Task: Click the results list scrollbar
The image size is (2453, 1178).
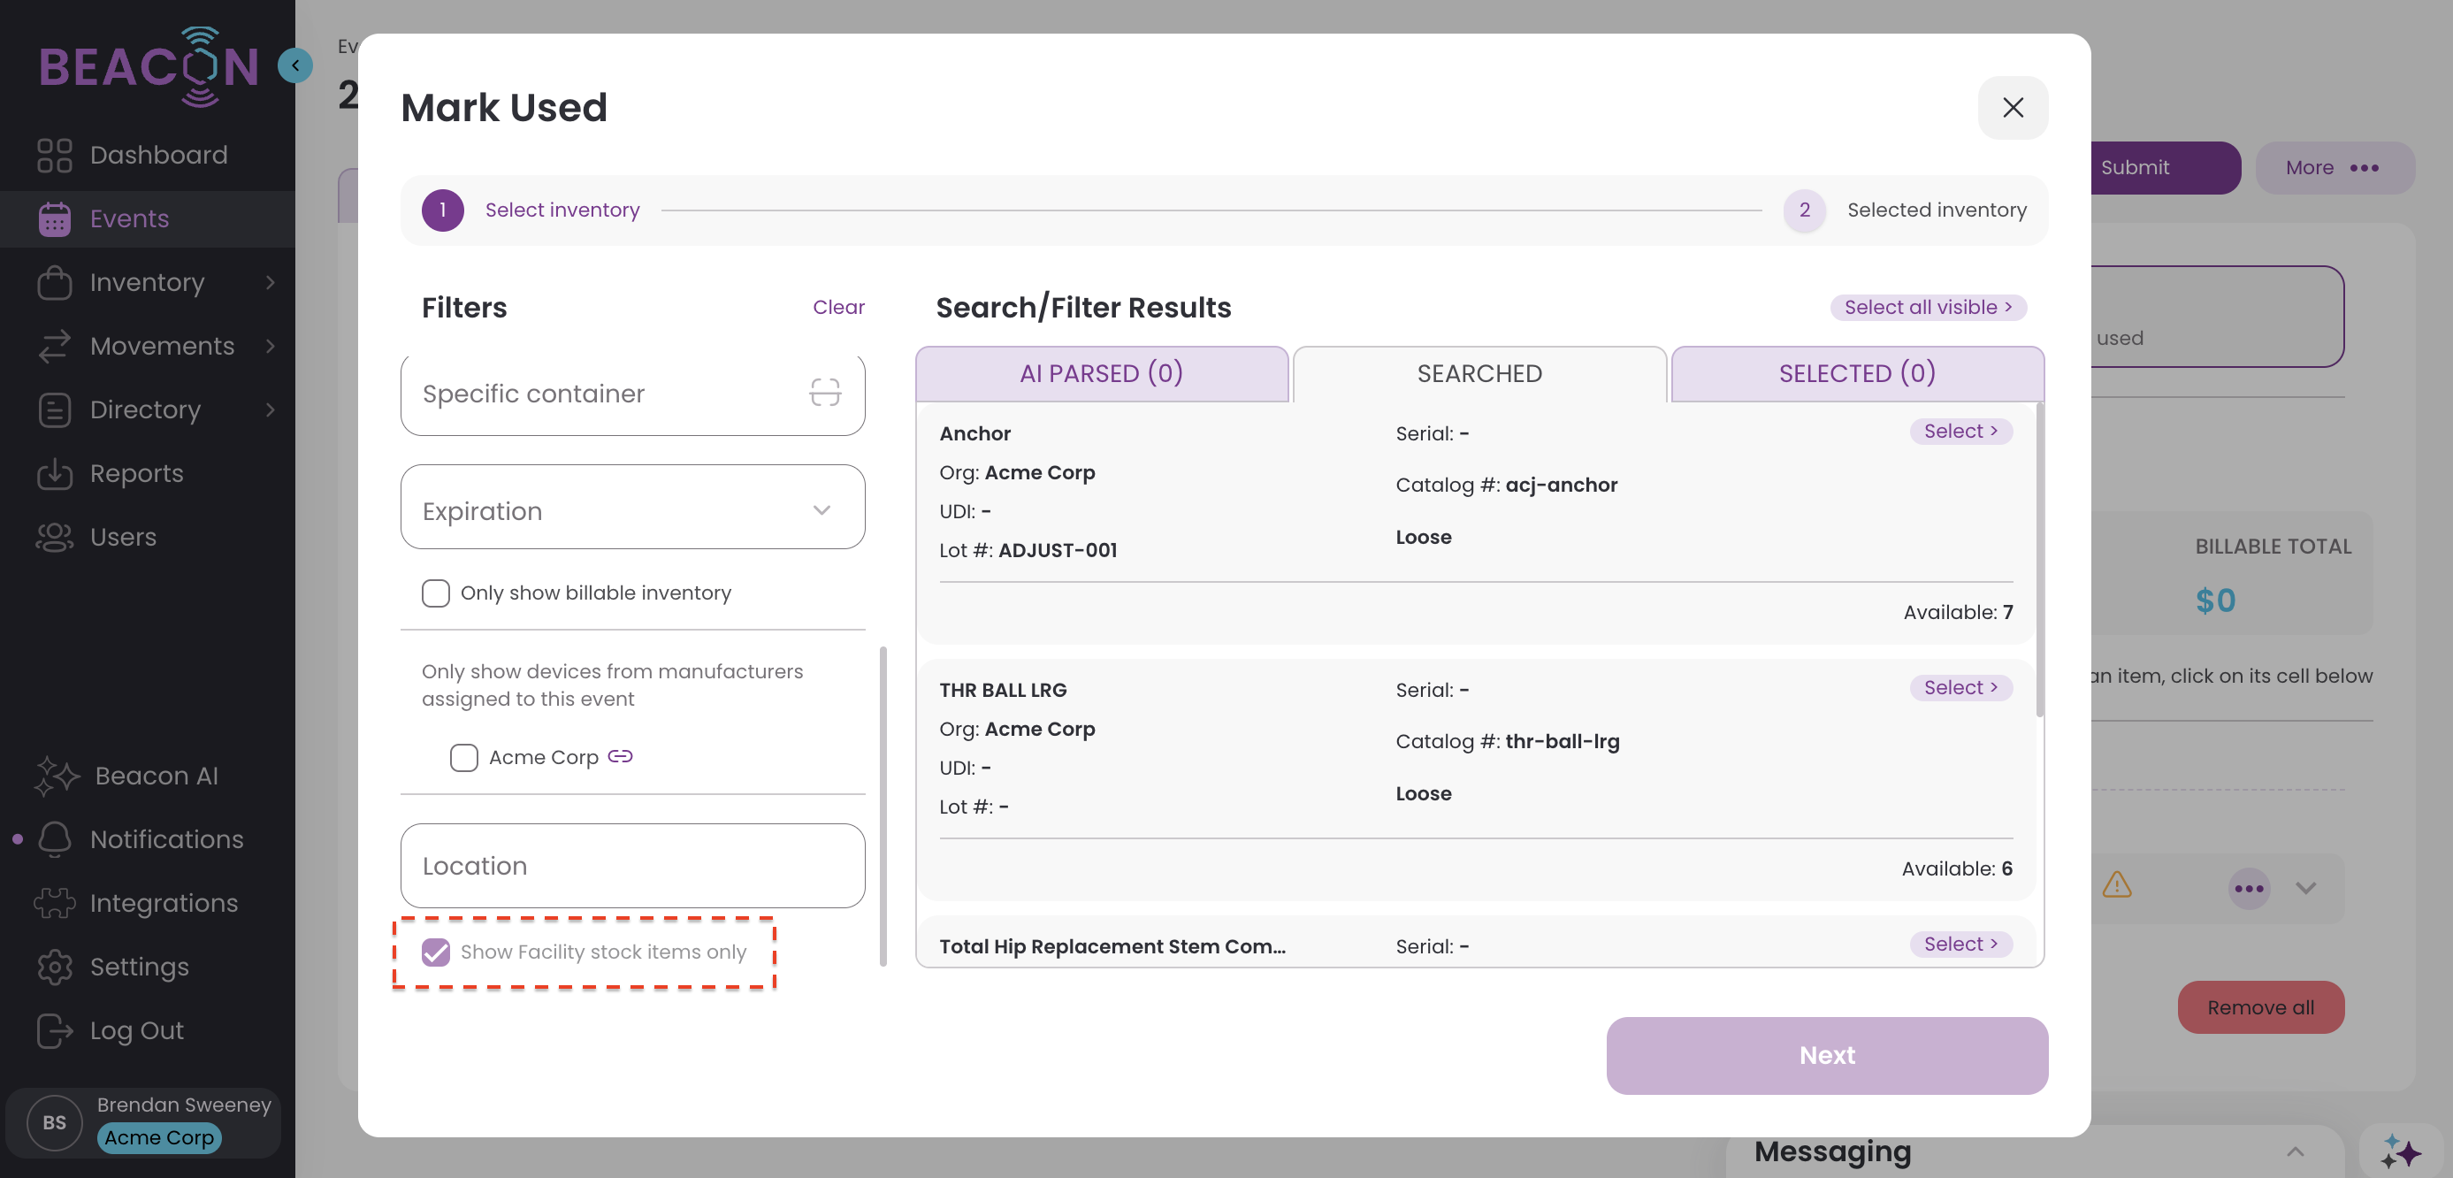Action: 2039,562
